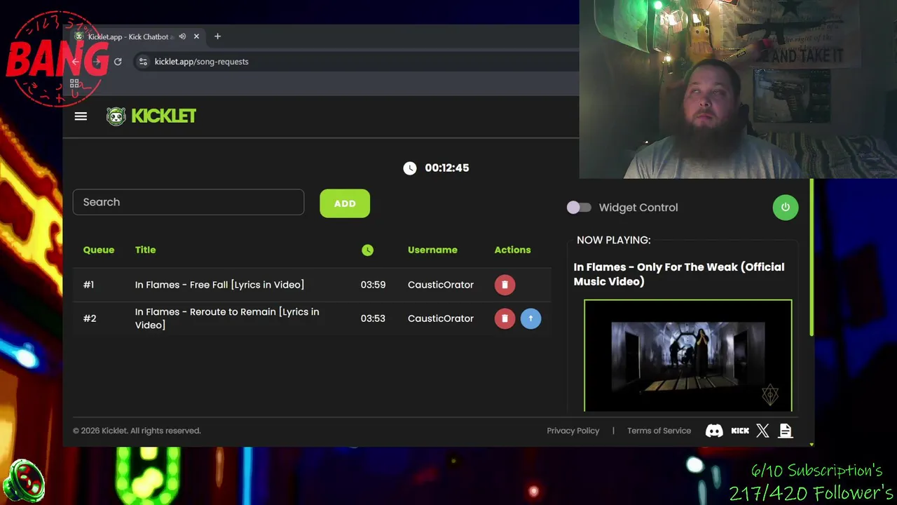Click the apps grid icon in bookmarks bar
Screen dimensions: 897x505
(x=74, y=84)
